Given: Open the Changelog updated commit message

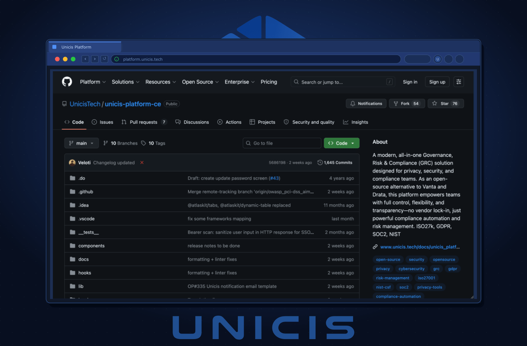Looking at the screenshot, I should coord(114,162).
